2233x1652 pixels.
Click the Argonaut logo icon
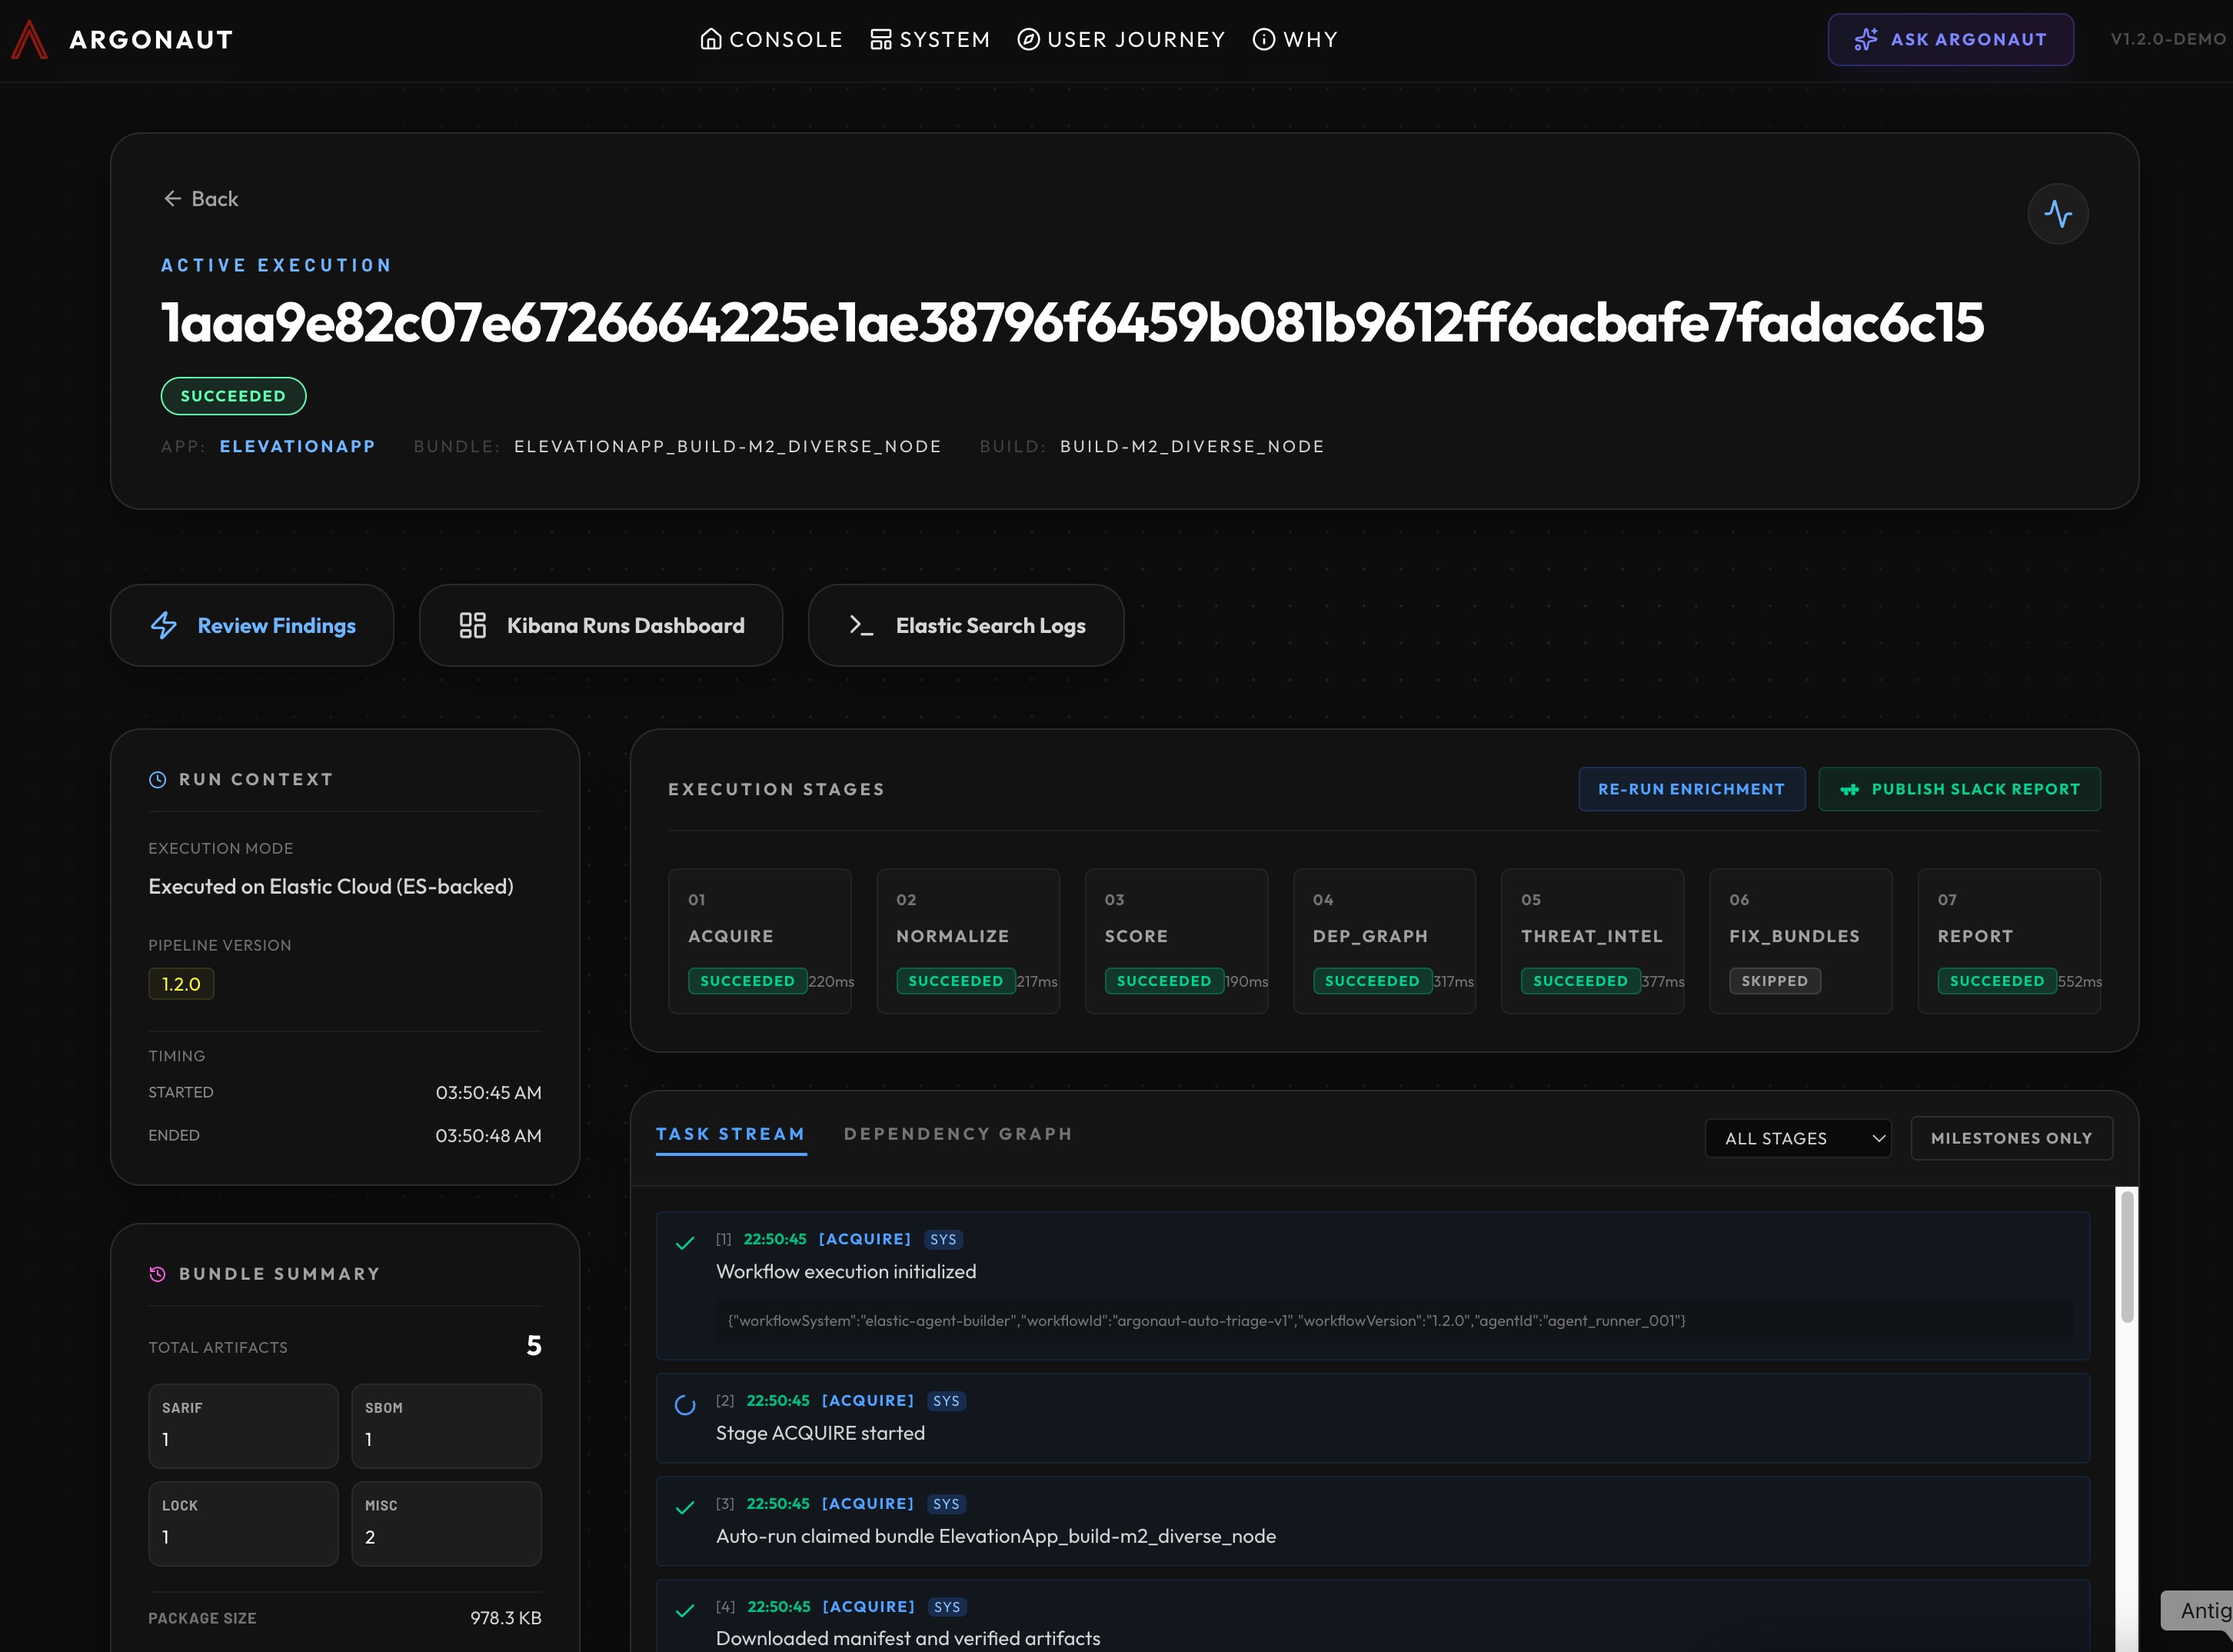[30, 40]
